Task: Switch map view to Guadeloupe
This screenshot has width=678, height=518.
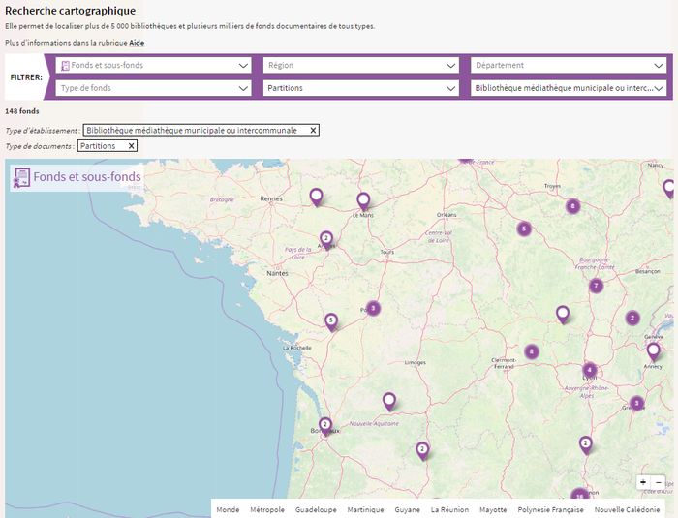Action: (x=315, y=509)
